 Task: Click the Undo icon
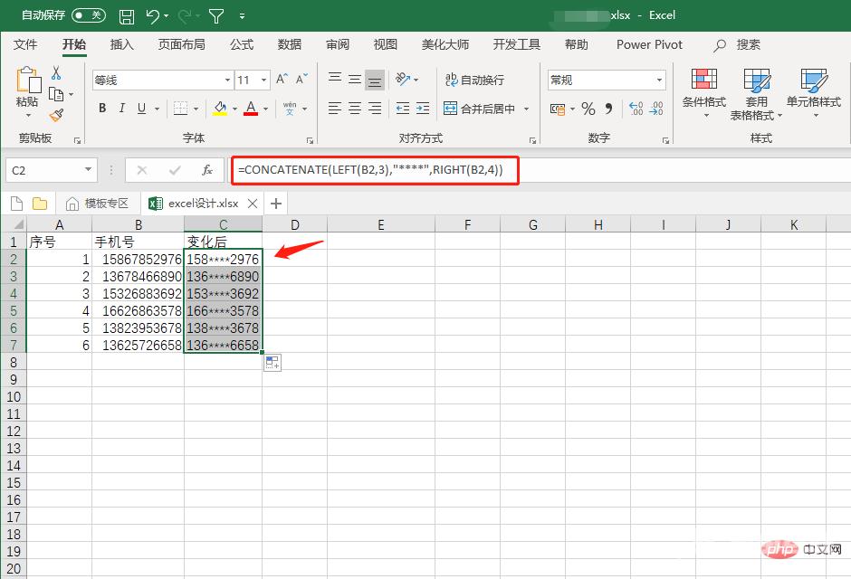click(x=150, y=15)
